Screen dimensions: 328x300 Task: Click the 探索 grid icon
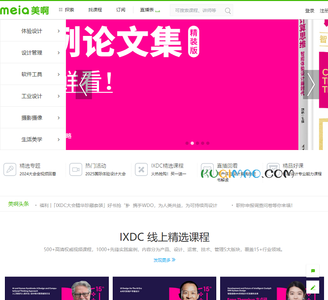click(61, 10)
